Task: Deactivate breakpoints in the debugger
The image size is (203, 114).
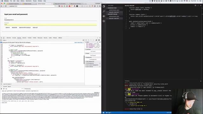Action: 96,40
